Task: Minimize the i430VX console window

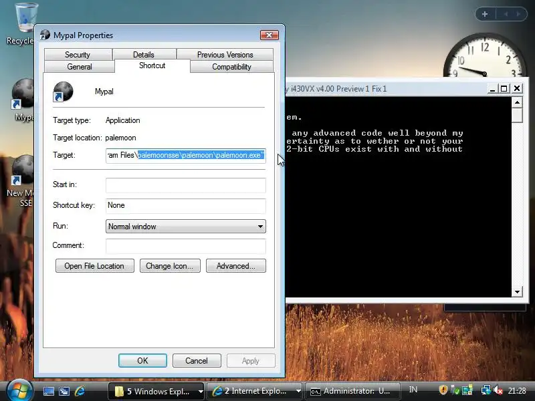Action: tap(492, 89)
